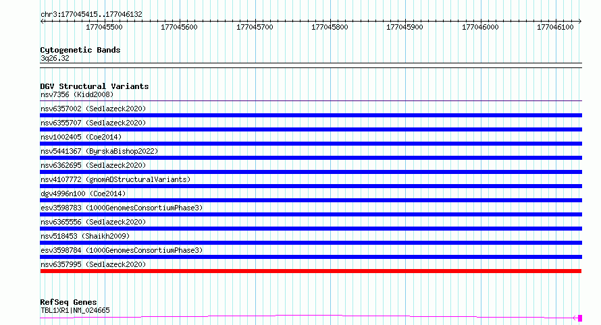Click dgv4996n100 (Coe2014) variant label
Viewport: 601px width, 325px height.
pos(83,194)
